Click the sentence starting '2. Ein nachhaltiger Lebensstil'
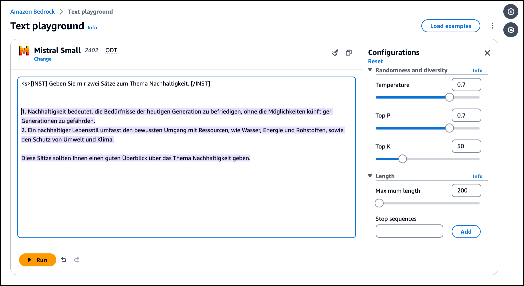 183,135
